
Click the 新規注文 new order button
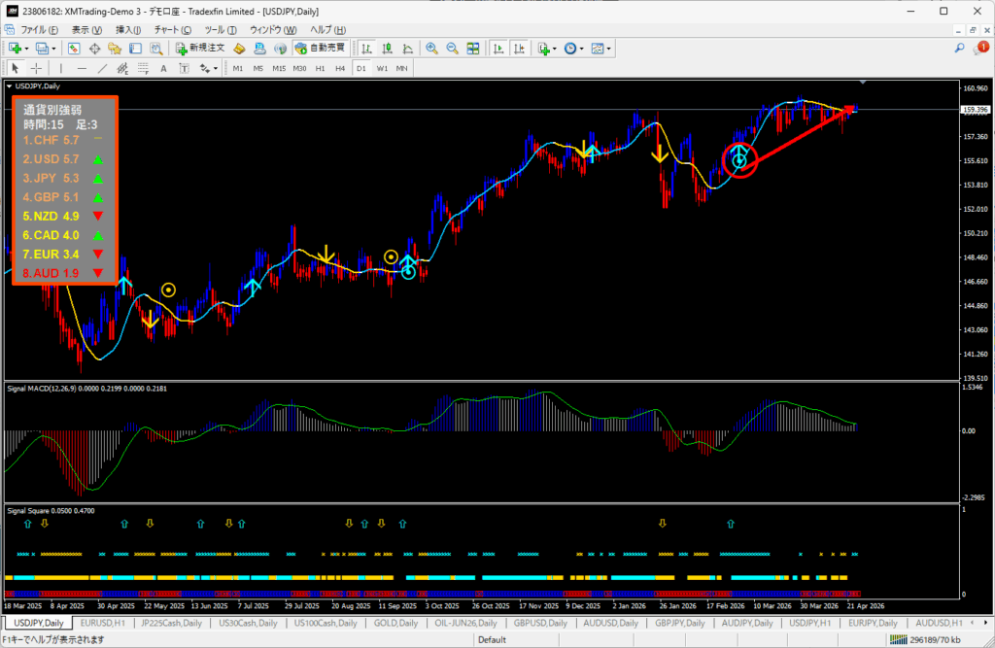click(x=200, y=48)
